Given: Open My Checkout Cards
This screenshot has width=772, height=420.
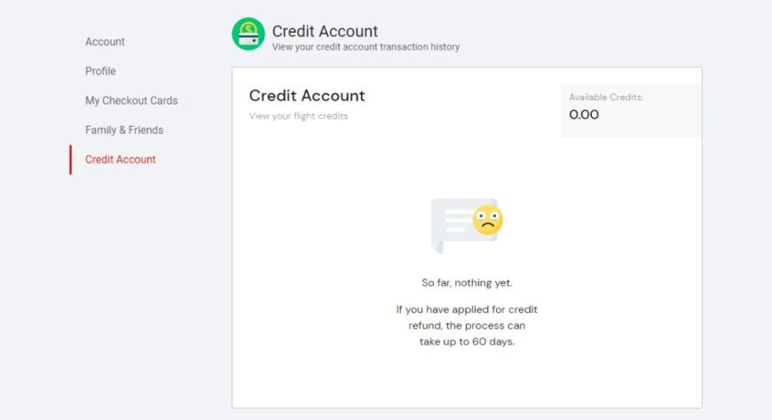Looking at the screenshot, I should 131,101.
